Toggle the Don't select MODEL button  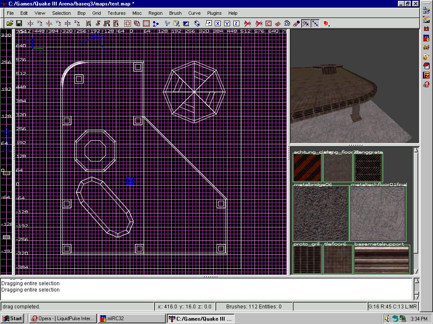248,24
